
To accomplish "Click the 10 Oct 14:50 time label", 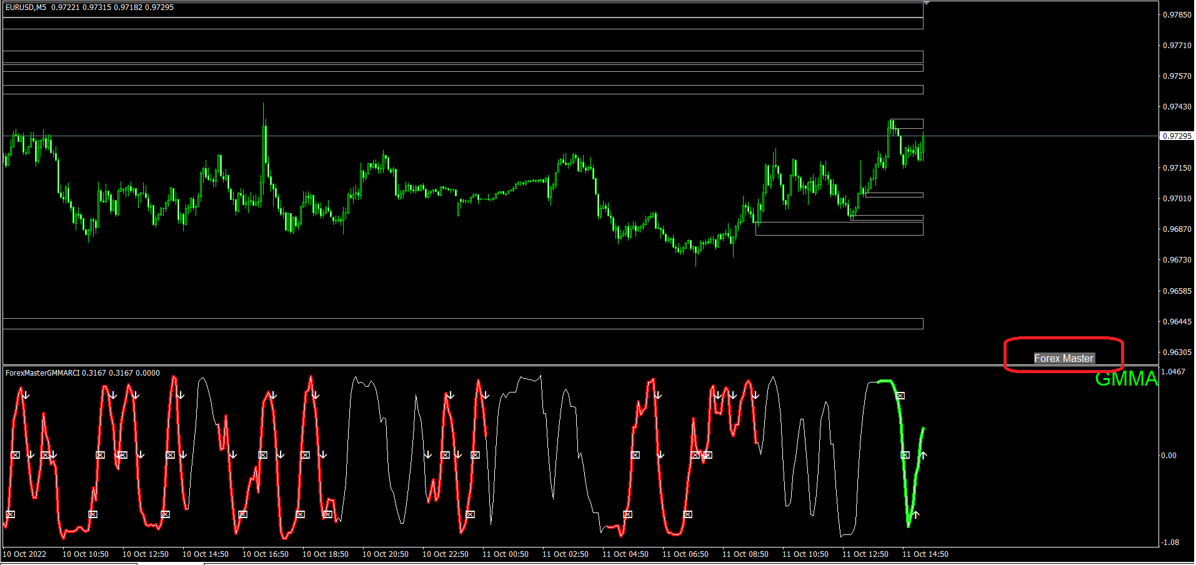I will coord(206,554).
